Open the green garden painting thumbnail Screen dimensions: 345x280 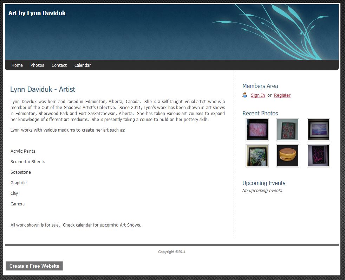(x=257, y=156)
